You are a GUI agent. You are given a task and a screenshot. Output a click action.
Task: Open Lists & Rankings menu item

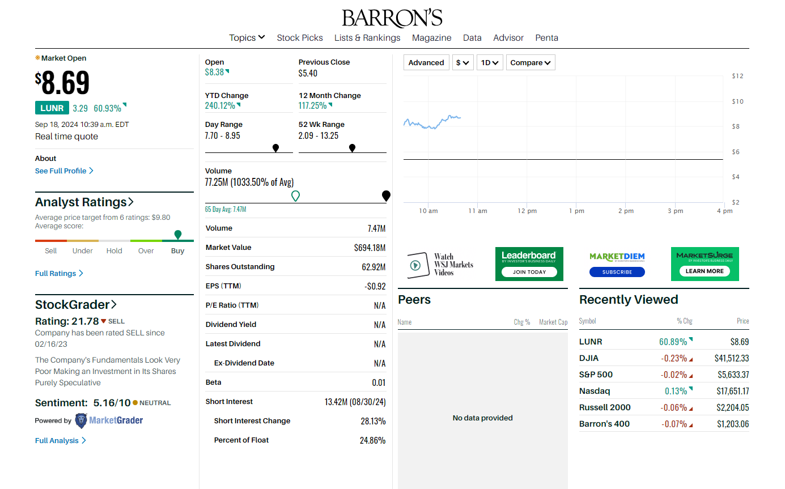point(367,37)
